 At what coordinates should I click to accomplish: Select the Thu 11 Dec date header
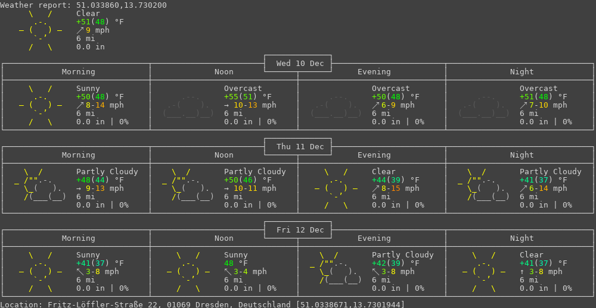pyautogui.click(x=298, y=147)
